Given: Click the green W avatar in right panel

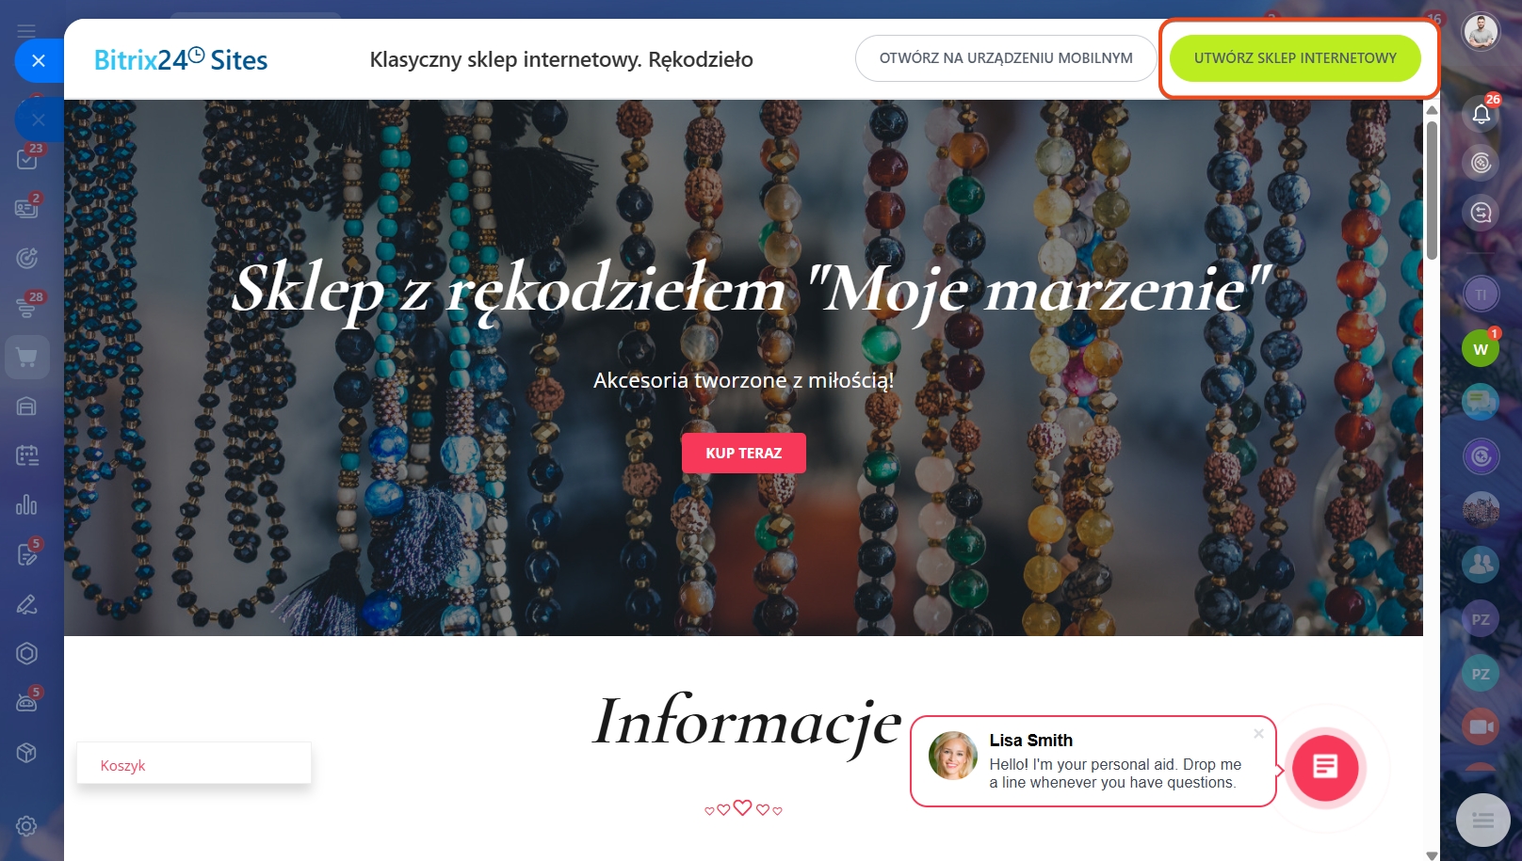Looking at the screenshot, I should coord(1481,349).
